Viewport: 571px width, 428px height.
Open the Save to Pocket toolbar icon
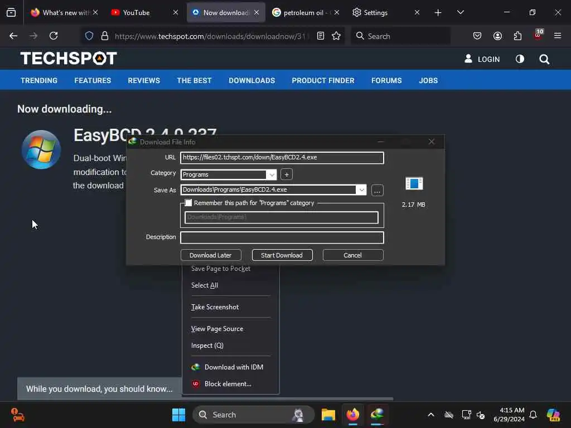tap(477, 36)
